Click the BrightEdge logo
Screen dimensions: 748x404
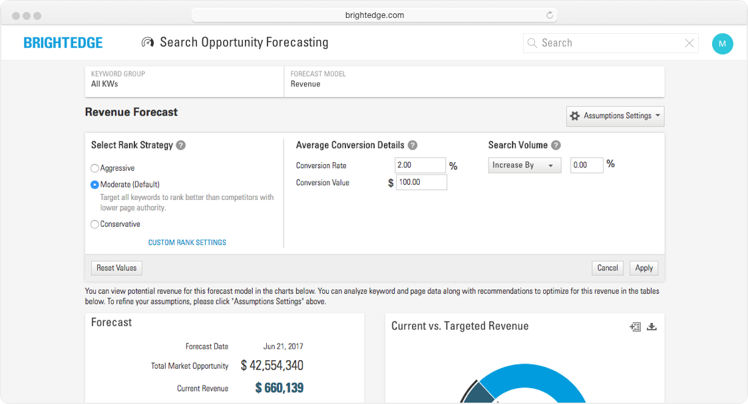tap(63, 43)
